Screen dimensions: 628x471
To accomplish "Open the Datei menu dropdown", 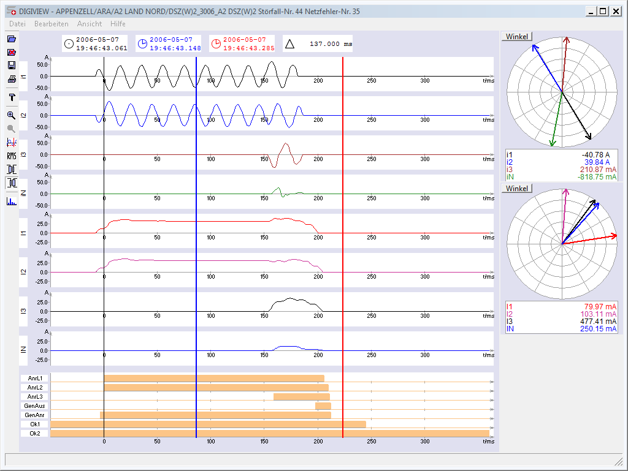I will click(x=17, y=24).
